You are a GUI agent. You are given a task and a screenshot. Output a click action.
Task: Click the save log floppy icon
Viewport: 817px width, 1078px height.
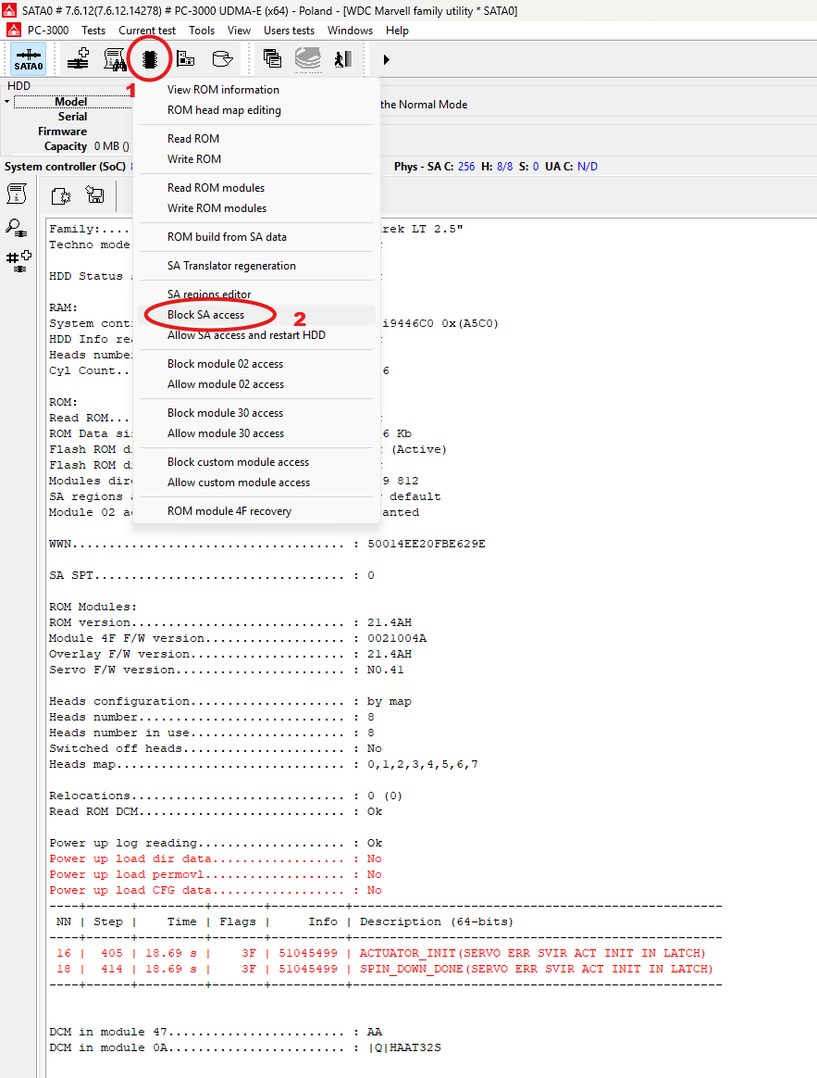[x=94, y=194]
